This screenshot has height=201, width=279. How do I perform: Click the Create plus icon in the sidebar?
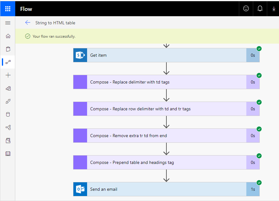[8, 75]
